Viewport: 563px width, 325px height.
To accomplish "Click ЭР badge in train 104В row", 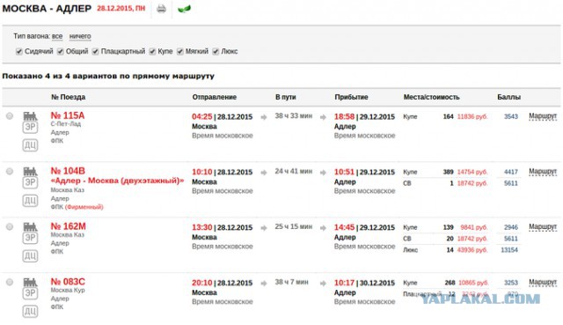I will coord(30,182).
